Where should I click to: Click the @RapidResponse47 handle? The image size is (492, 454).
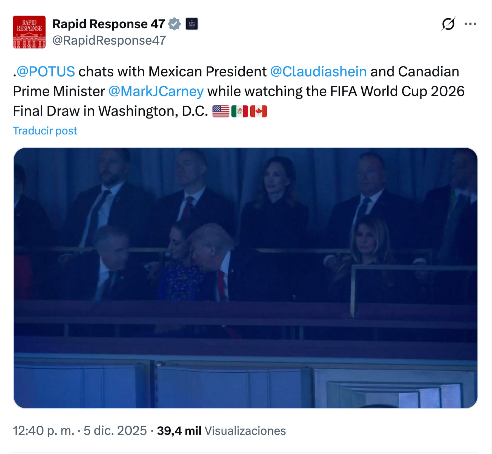click(108, 41)
